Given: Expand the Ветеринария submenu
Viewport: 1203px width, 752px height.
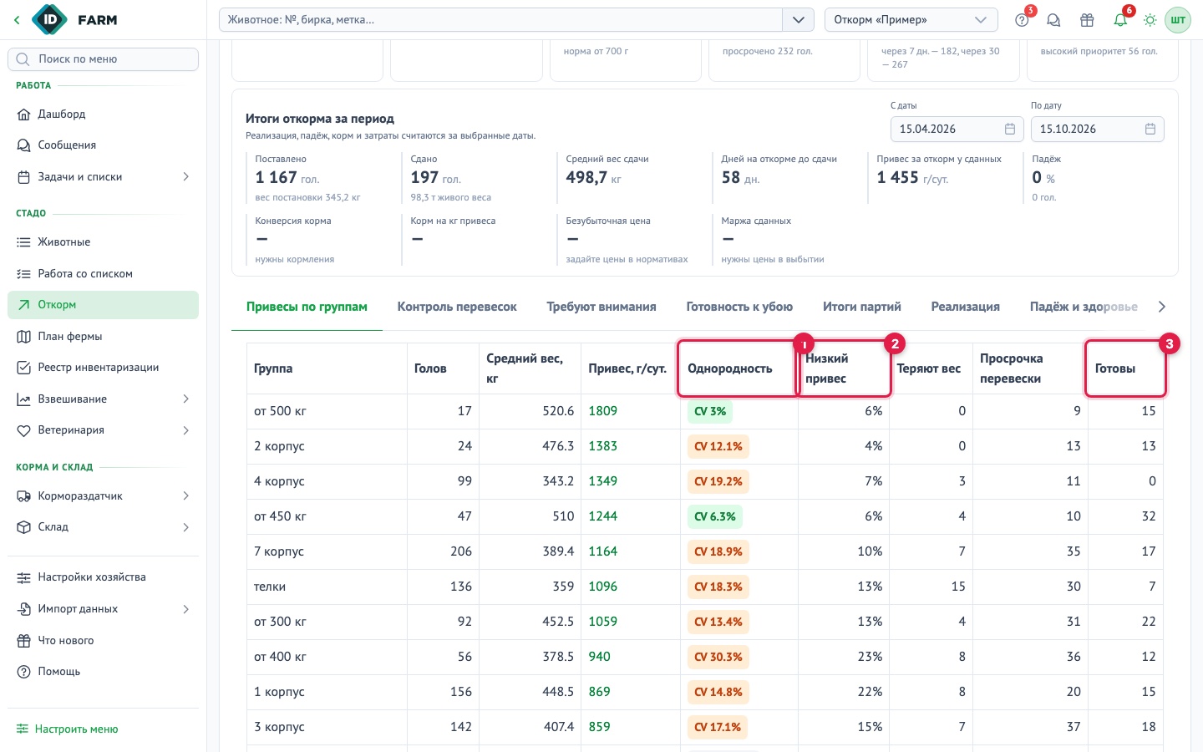Looking at the screenshot, I should tap(185, 430).
